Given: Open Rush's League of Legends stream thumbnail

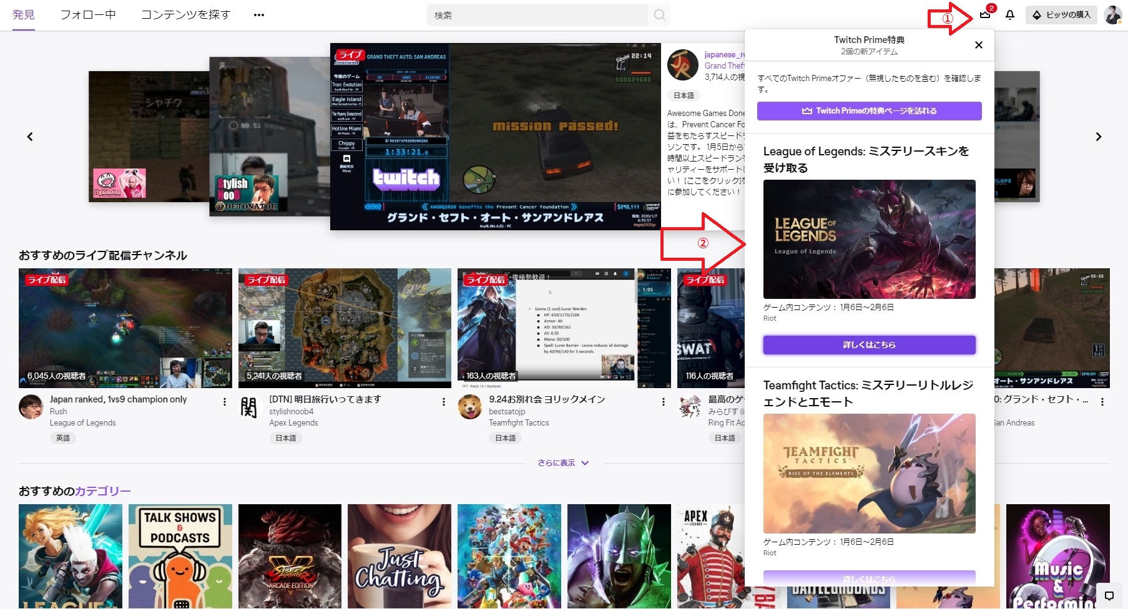Looking at the screenshot, I should (x=125, y=328).
